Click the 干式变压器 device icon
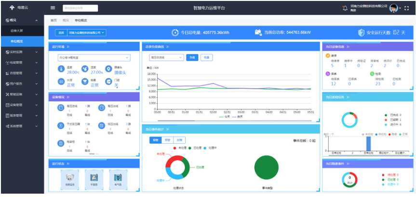416x197 pixels. (x=61, y=125)
